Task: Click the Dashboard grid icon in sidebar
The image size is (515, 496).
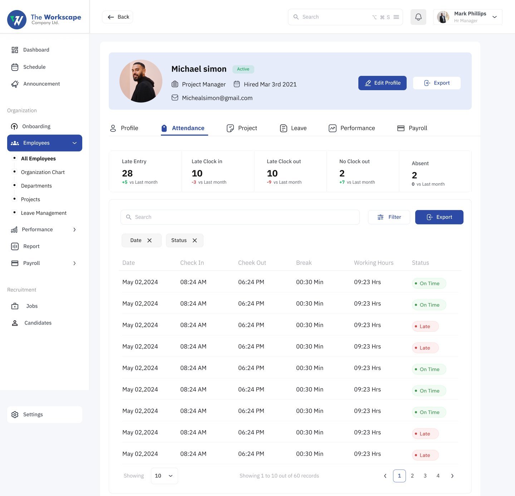Action: pos(15,50)
